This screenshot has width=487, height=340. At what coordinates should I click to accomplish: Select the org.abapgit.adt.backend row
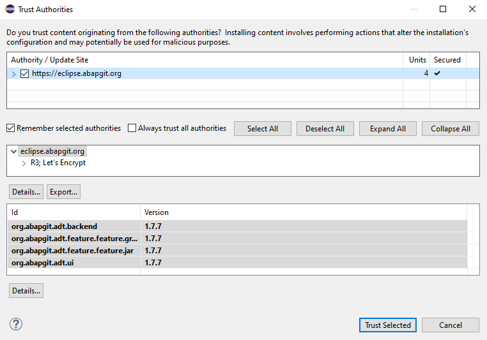click(54, 226)
